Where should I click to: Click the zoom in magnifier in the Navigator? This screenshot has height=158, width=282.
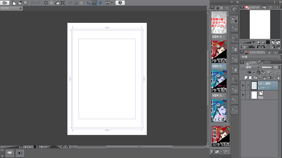click(x=263, y=42)
